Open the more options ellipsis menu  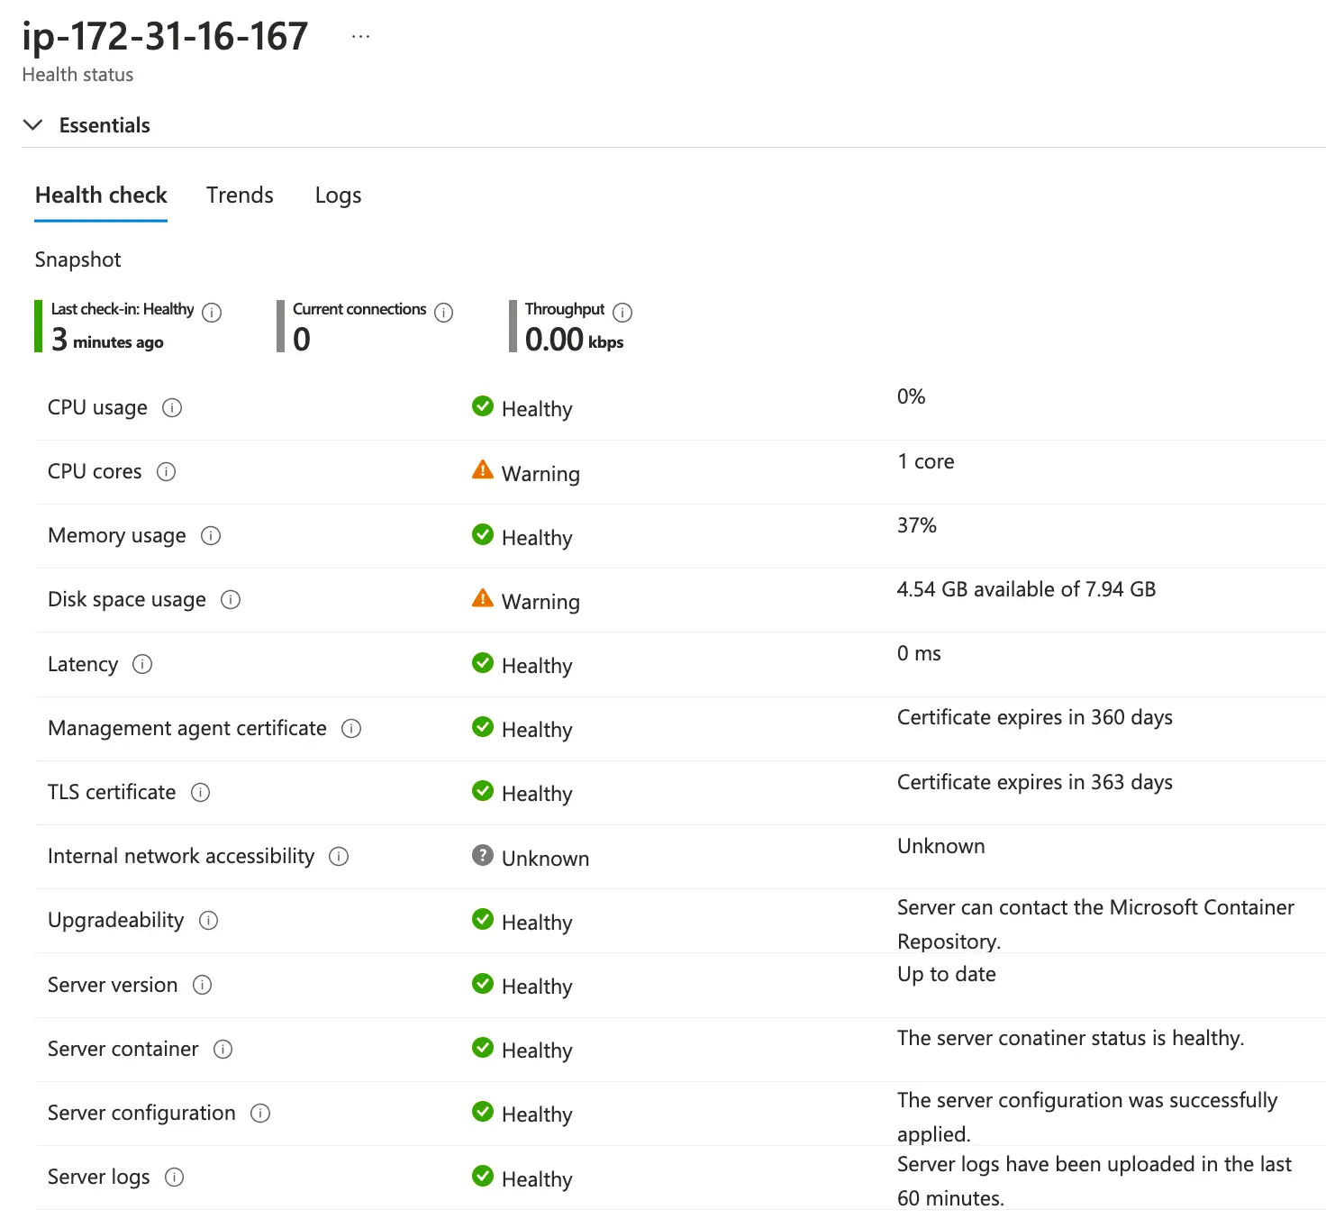tap(360, 37)
